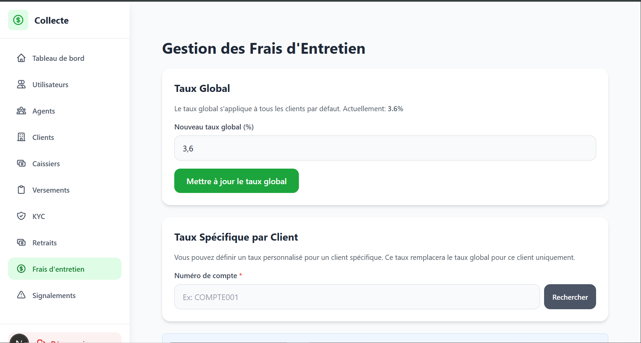Click the Caissiers cash icon
This screenshot has height=343, width=641.
[21, 163]
